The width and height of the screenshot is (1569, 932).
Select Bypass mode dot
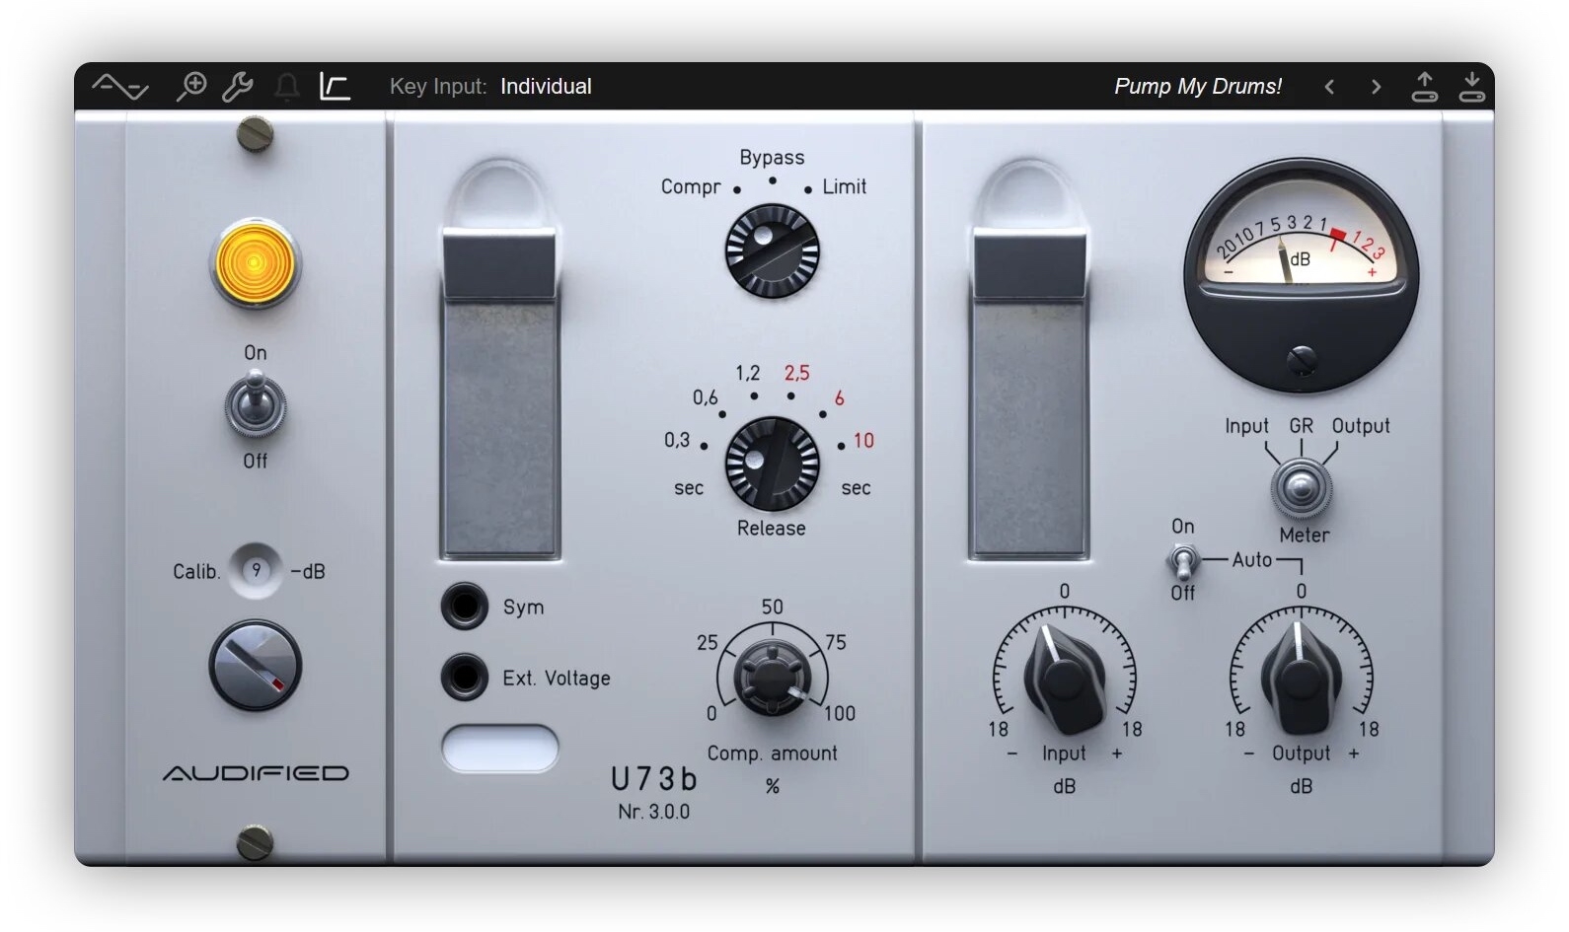[772, 180]
